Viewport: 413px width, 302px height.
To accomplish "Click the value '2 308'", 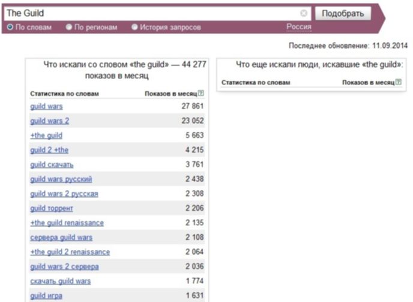I will tap(194, 194).
